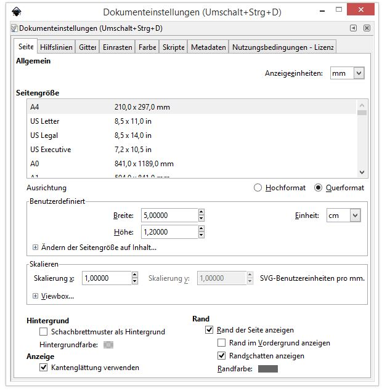Toggle Randschatten anzeigen checkbox

[221, 356]
